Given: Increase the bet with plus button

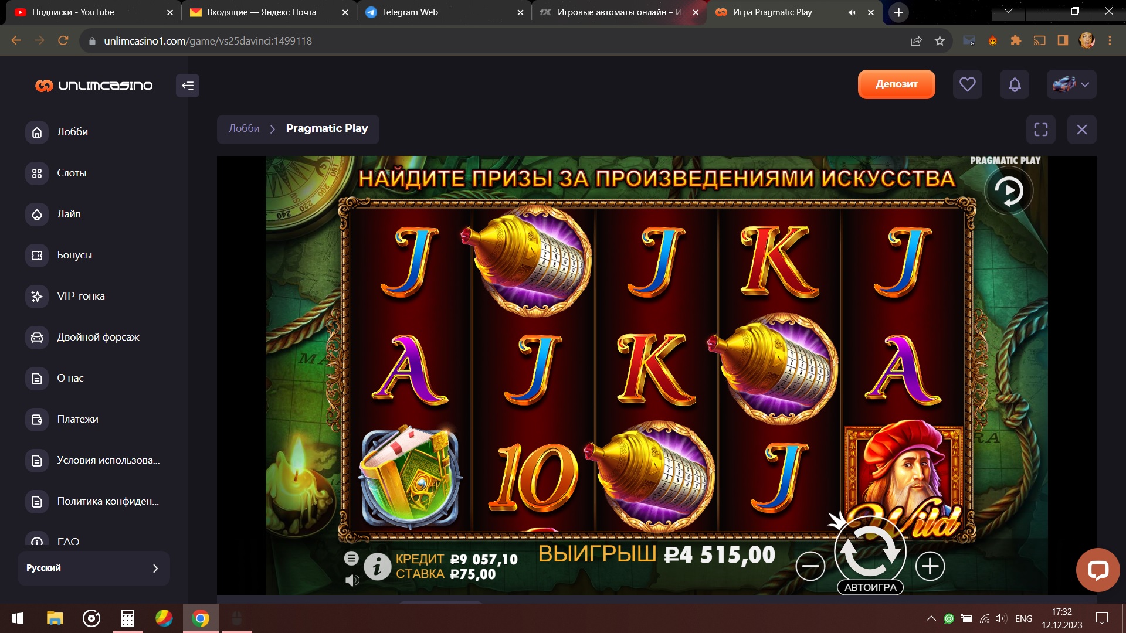Looking at the screenshot, I should tap(930, 566).
